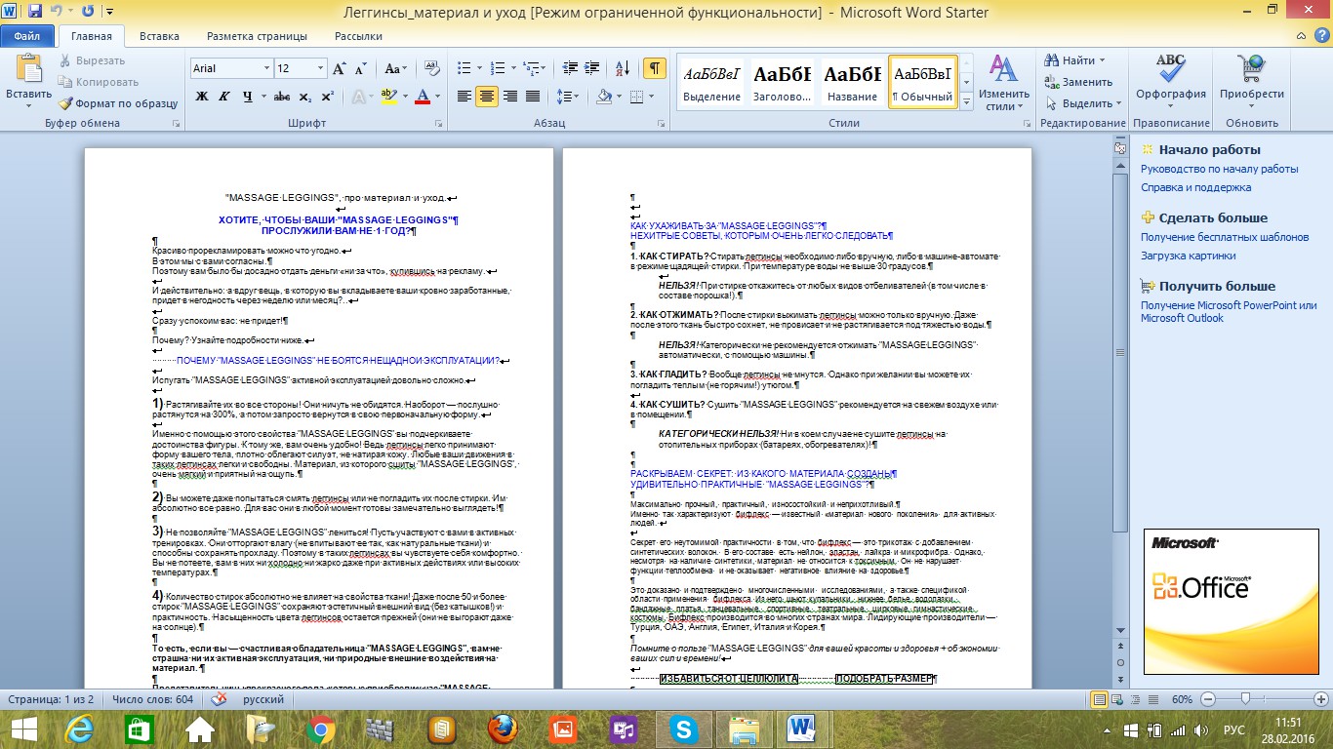Justify text alignment
The height and width of the screenshot is (749, 1333).
(x=533, y=97)
